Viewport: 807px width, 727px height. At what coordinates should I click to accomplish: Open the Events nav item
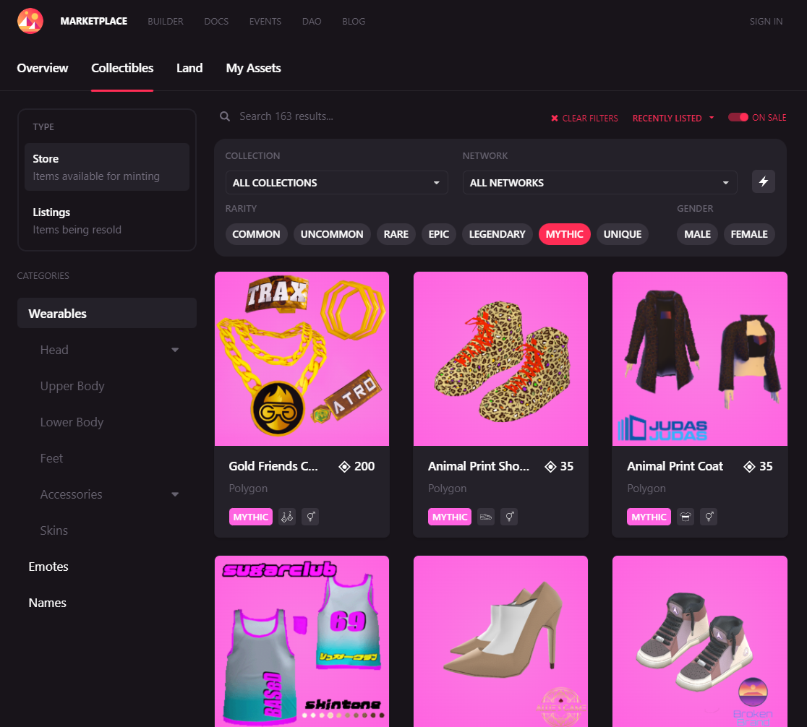click(265, 22)
